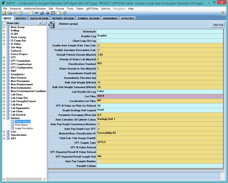Click the Classification Standard value field
This screenshot has width=228, height=183.
pyautogui.click(x=160, y=64)
